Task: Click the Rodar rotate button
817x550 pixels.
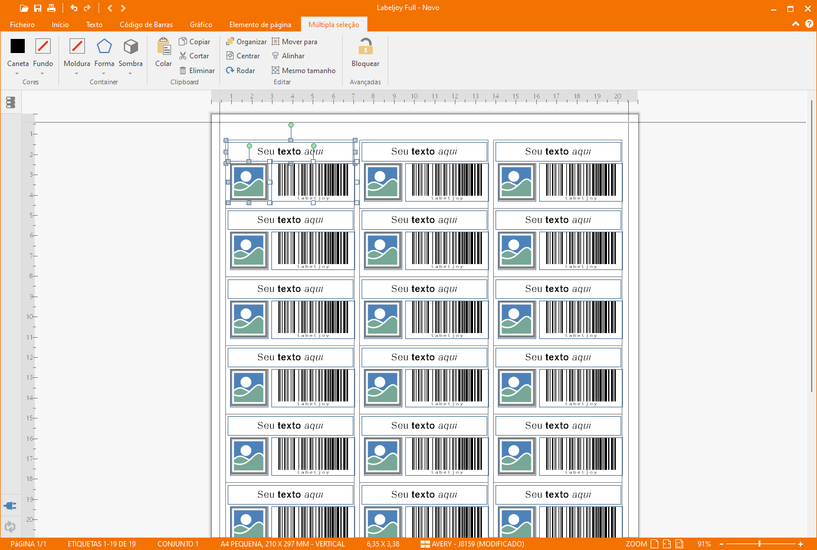Action: pos(240,71)
